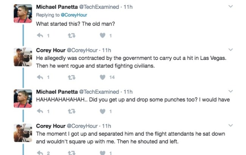This screenshot has height=155, width=246.
Task: Retweet Michael's "HAHAHAHAHAHAH" tweet
Action: click(70, 111)
